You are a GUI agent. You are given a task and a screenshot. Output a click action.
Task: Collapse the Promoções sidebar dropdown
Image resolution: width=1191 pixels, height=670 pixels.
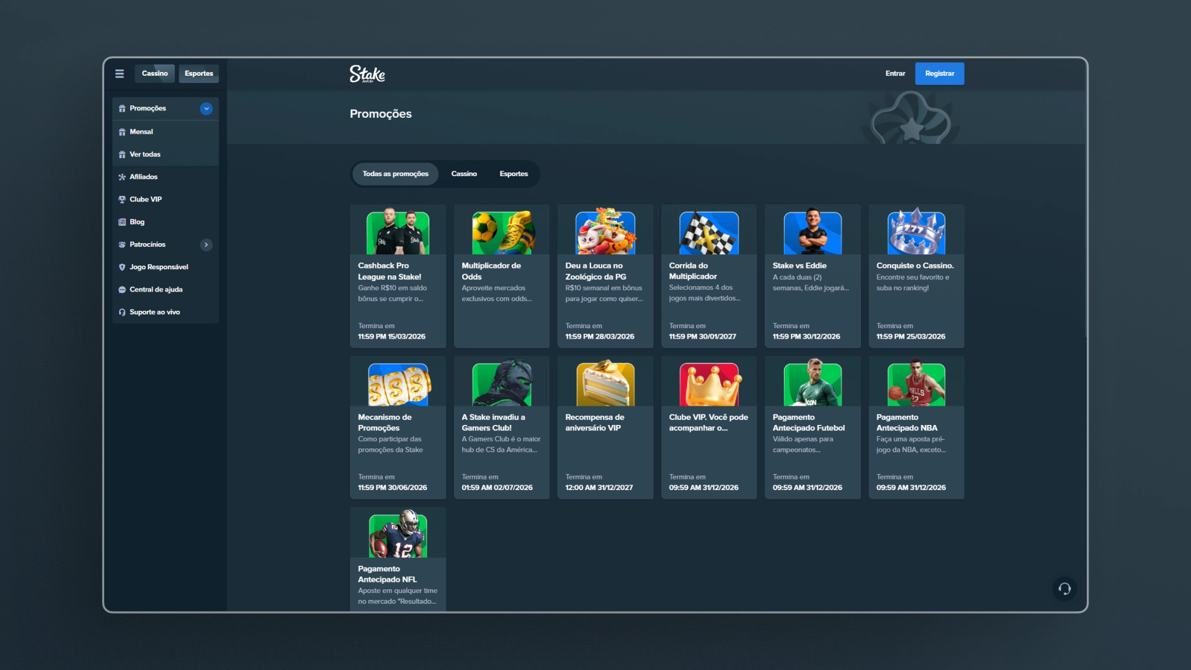pyautogui.click(x=207, y=109)
